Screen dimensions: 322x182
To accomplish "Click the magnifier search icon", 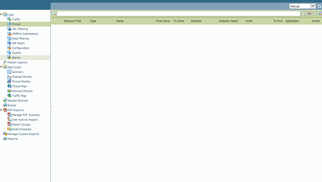I will (54, 14).
